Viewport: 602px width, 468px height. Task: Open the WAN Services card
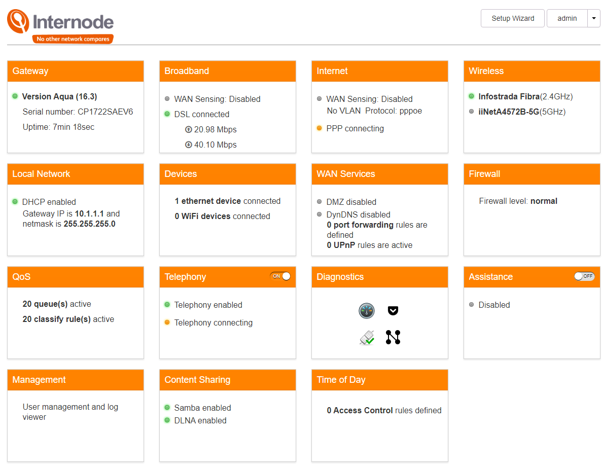[380, 209]
